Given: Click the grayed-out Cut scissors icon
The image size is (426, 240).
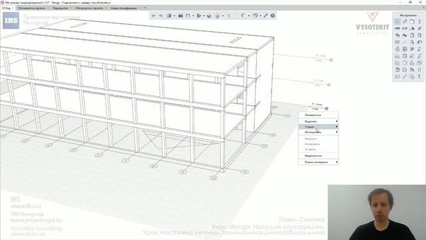Looking at the screenshot, I should click(x=229, y=16).
